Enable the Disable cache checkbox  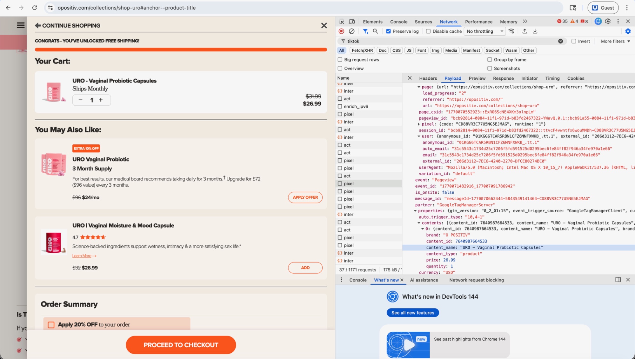tap(428, 31)
